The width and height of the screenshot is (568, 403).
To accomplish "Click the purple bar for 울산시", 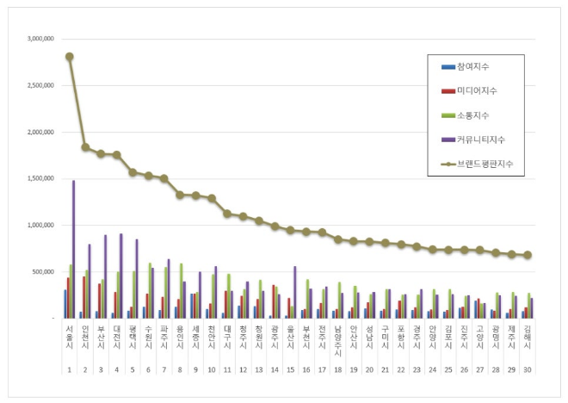I will click(x=294, y=293).
